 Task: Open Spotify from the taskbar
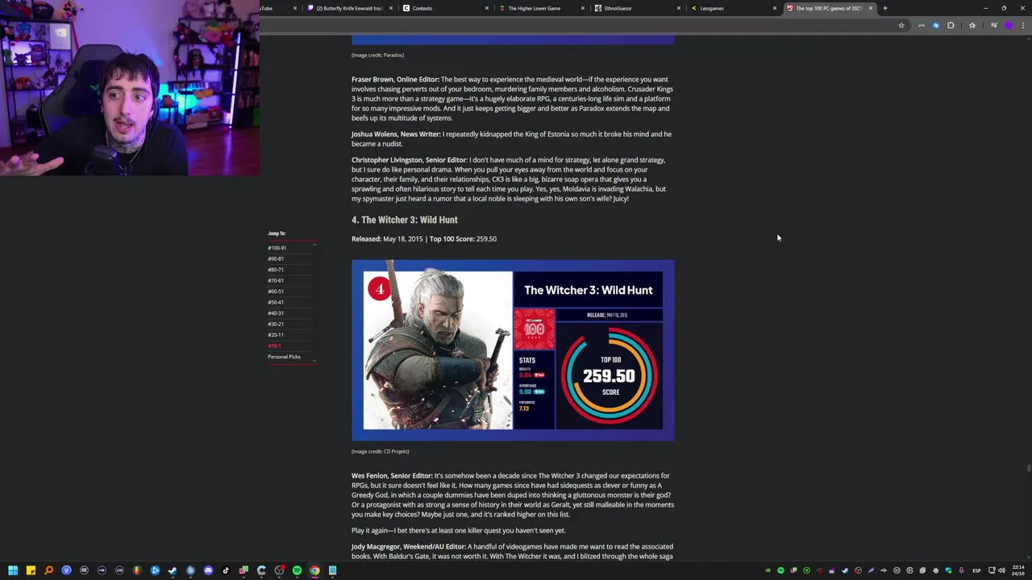[x=297, y=570]
